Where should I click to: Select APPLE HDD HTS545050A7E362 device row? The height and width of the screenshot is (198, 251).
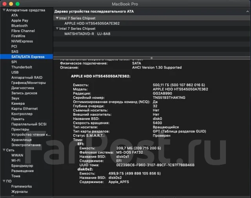click(x=152, y=24)
